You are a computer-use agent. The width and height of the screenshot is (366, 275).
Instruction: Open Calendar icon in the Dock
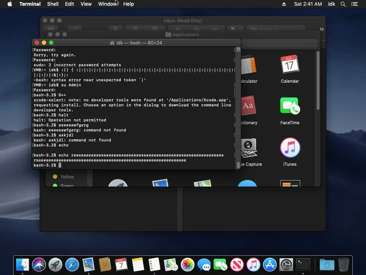click(x=121, y=265)
